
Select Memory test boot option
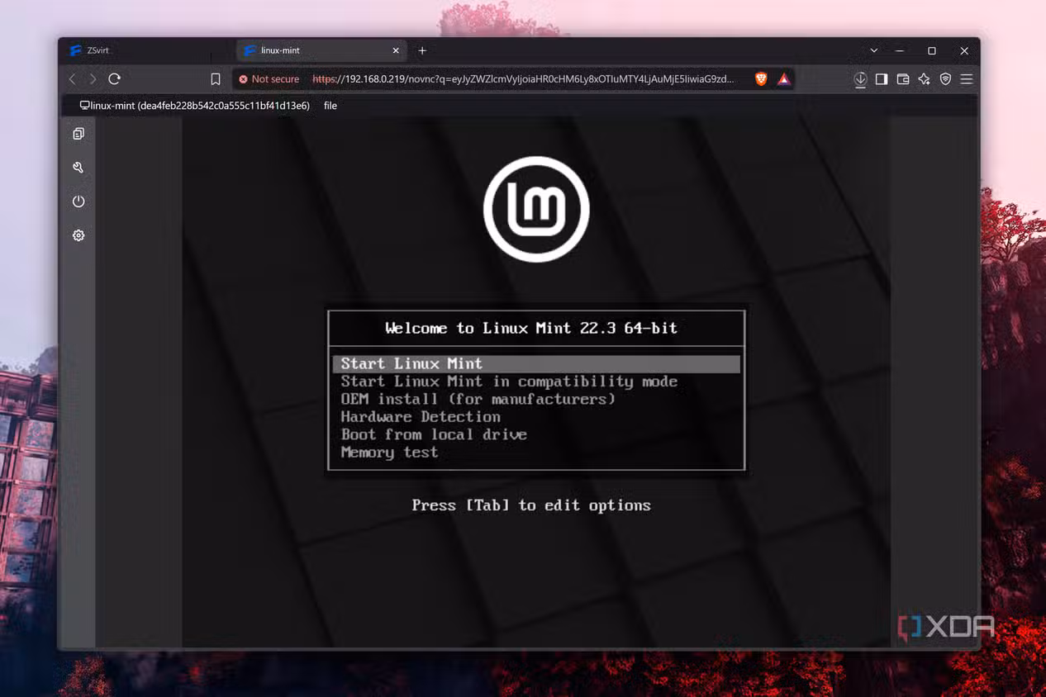point(389,453)
